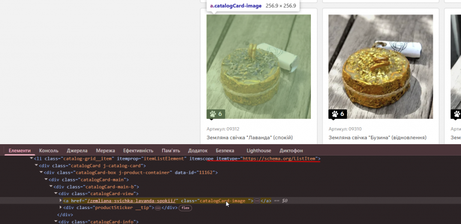Open Земляна свічка "Бузина" (відновлення) title
This screenshot has width=461, height=224.
click(378, 138)
